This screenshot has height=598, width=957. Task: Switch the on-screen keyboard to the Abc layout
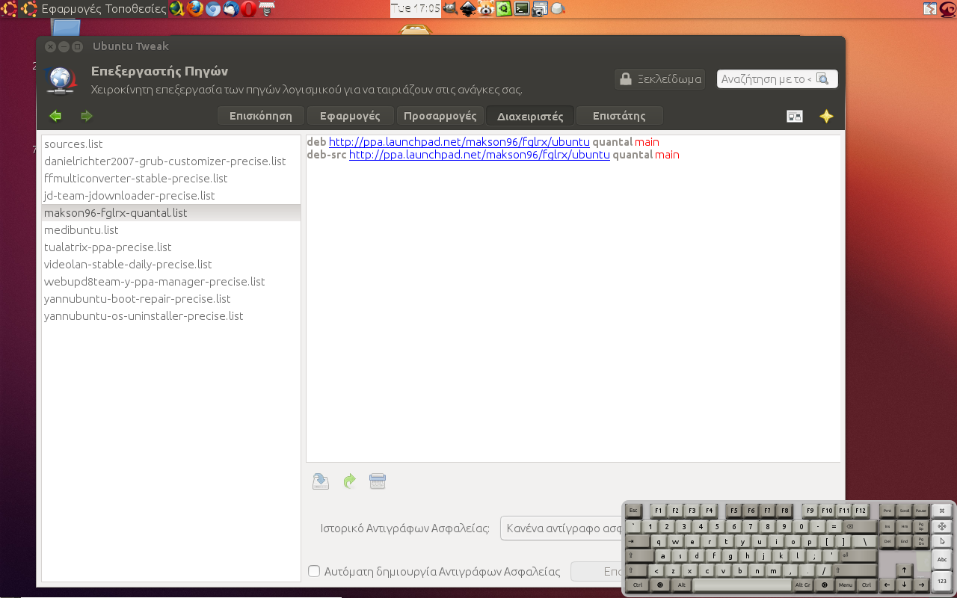pos(942,560)
